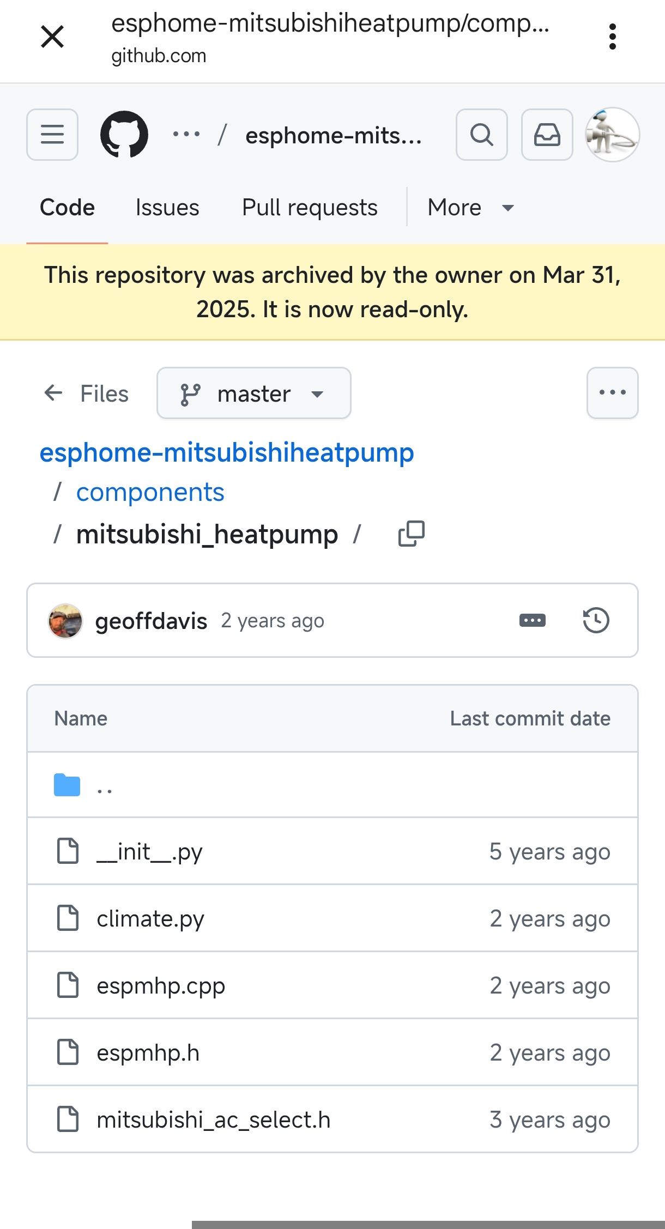Switch to the Issues tab
665x1229 pixels.
pyautogui.click(x=167, y=208)
